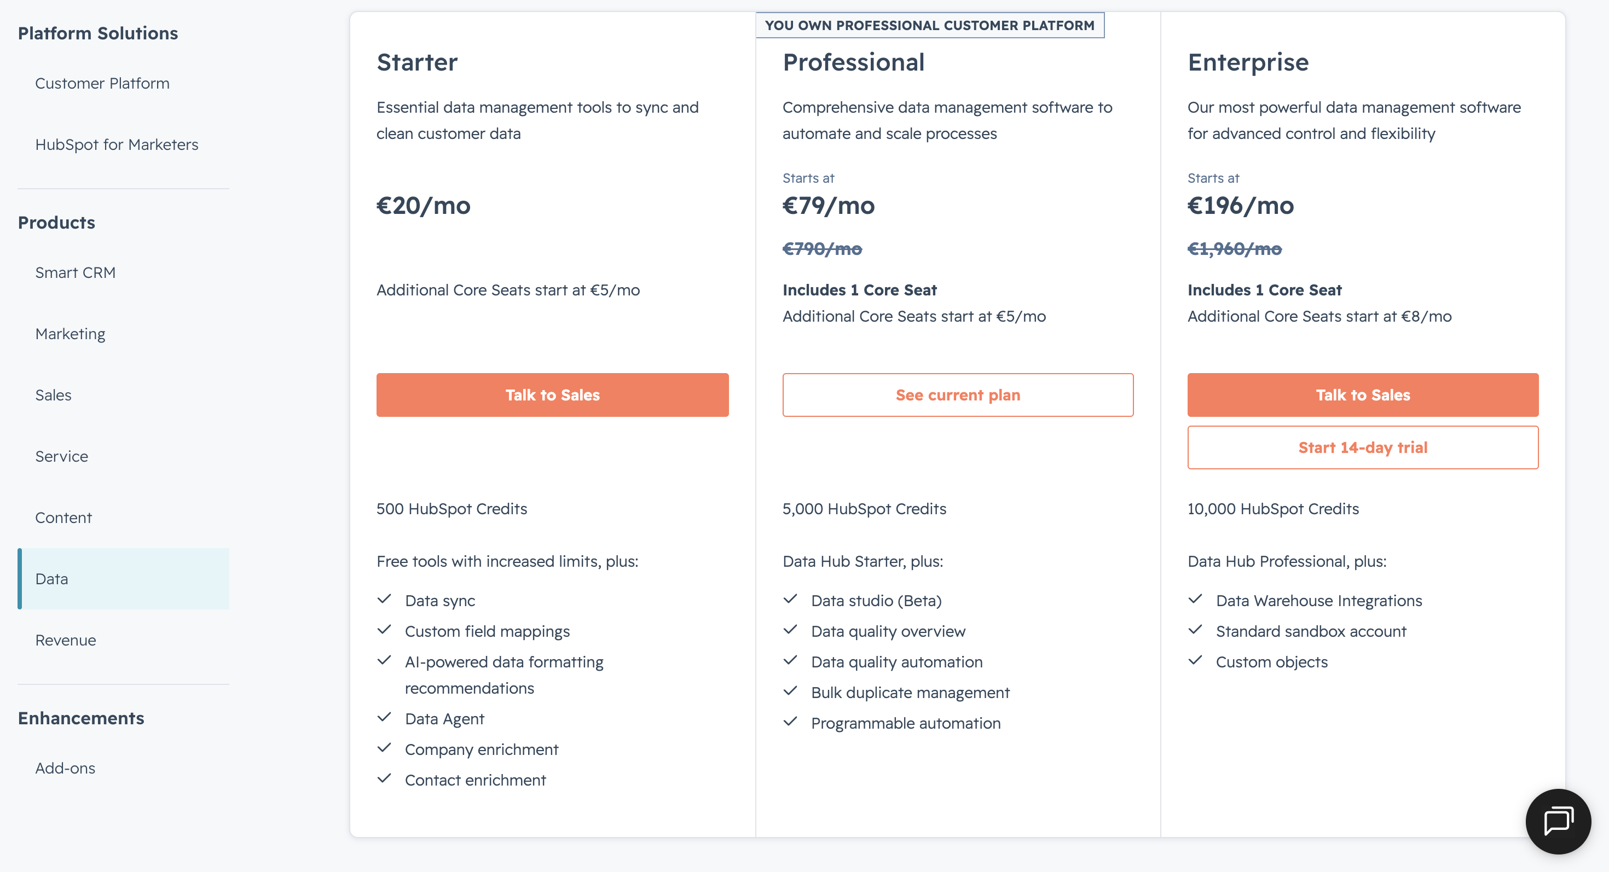
Task: Click the checkmark beside Data Agent
Action: pyautogui.click(x=384, y=717)
